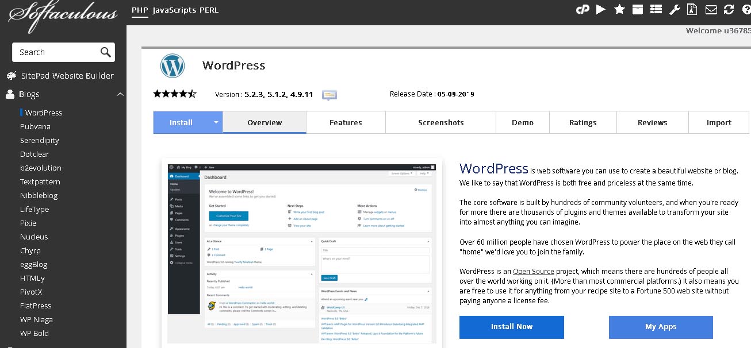751x348 pixels.
Task: Select Nucleus in the sidebar
Action: point(34,237)
